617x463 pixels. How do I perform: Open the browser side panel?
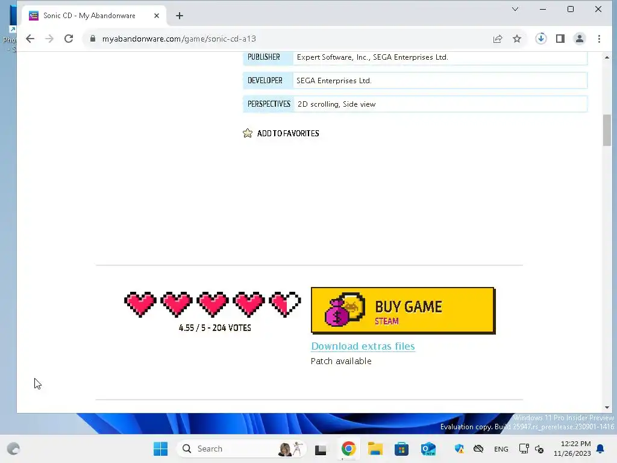[560, 39]
